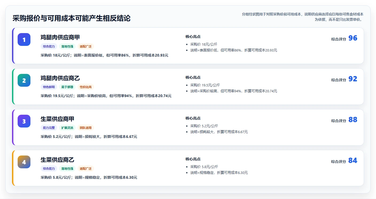Click 综合评分 label beside score 84

pyautogui.click(x=339, y=162)
